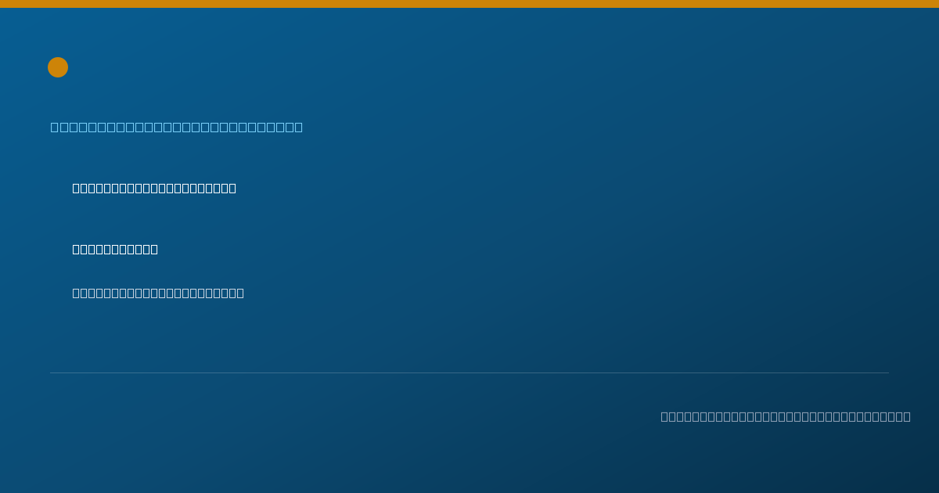The image size is (939, 493).
Task: Click middle of the gray footer text
Action: (x=786, y=416)
